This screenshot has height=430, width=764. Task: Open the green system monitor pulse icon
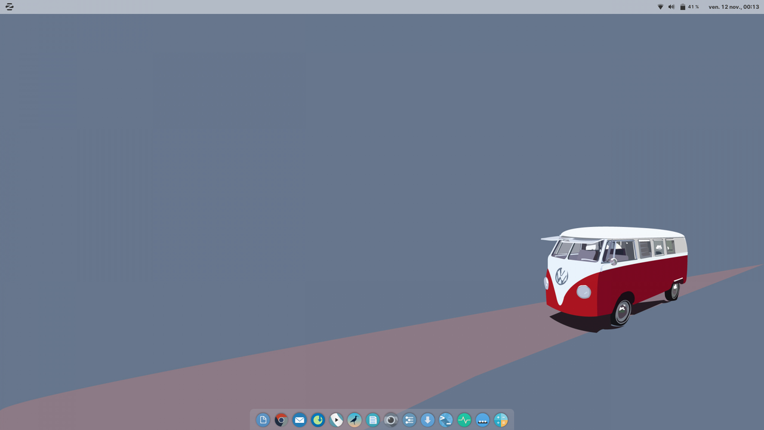tap(464, 420)
